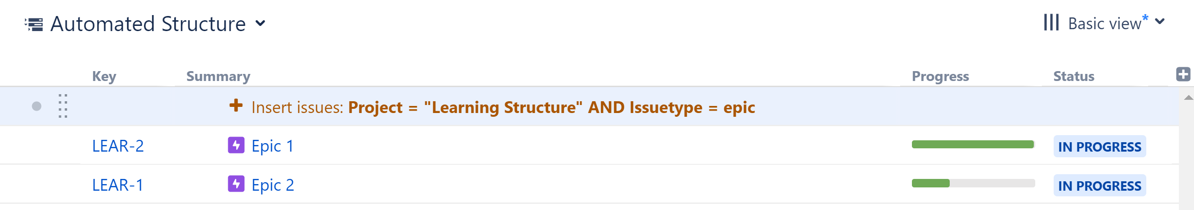
Task: Click the Epic 1 progress bar
Action: [973, 145]
